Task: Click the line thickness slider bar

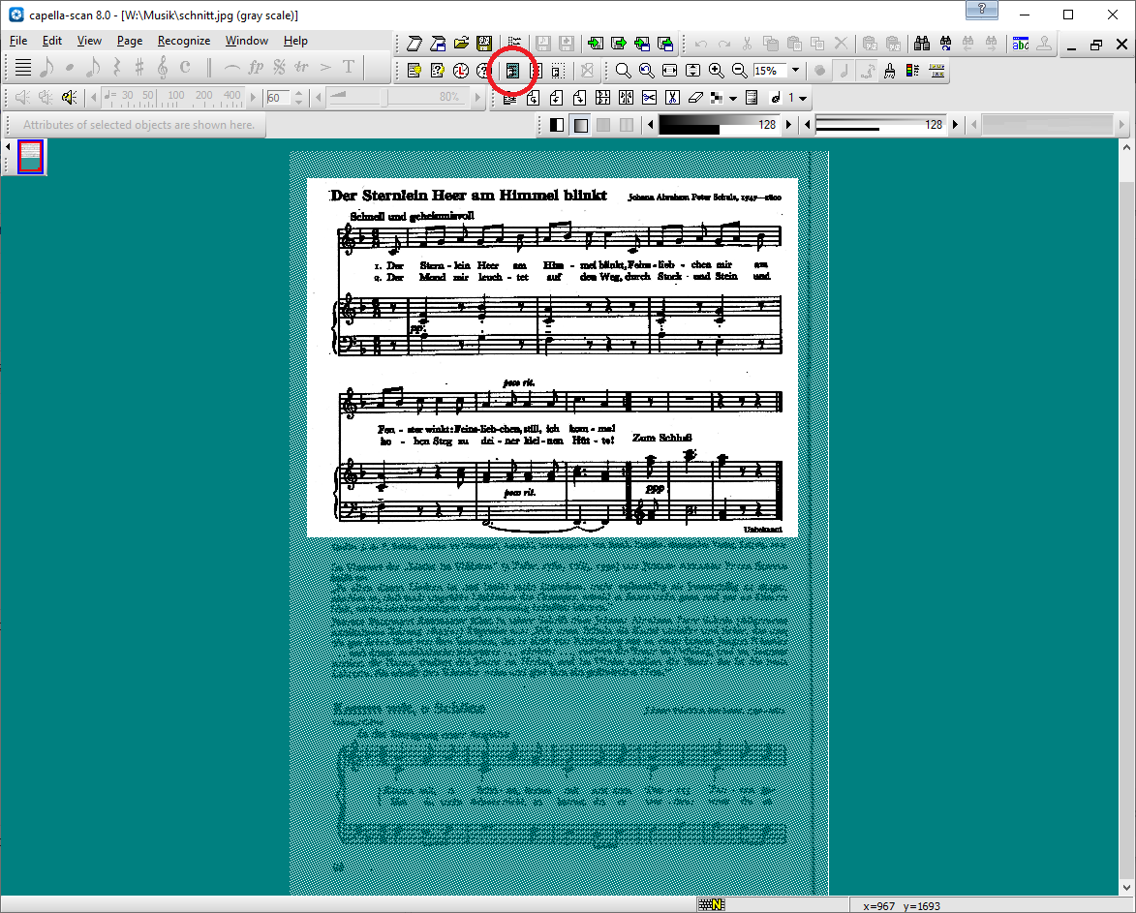Action: click(881, 125)
